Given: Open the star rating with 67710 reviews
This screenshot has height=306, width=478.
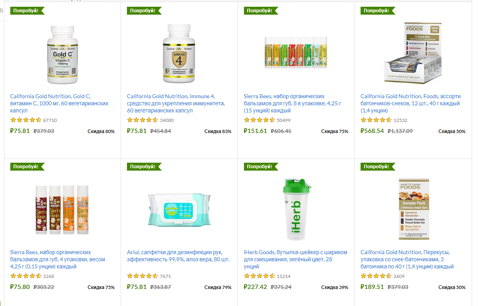Looking at the screenshot, I should point(26,120).
